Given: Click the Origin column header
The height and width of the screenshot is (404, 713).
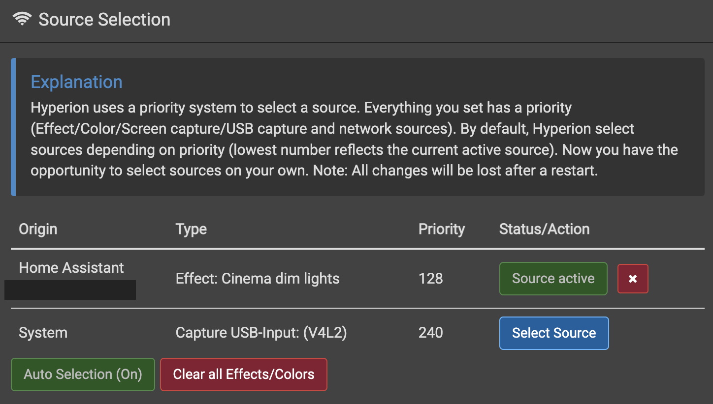Looking at the screenshot, I should point(38,229).
